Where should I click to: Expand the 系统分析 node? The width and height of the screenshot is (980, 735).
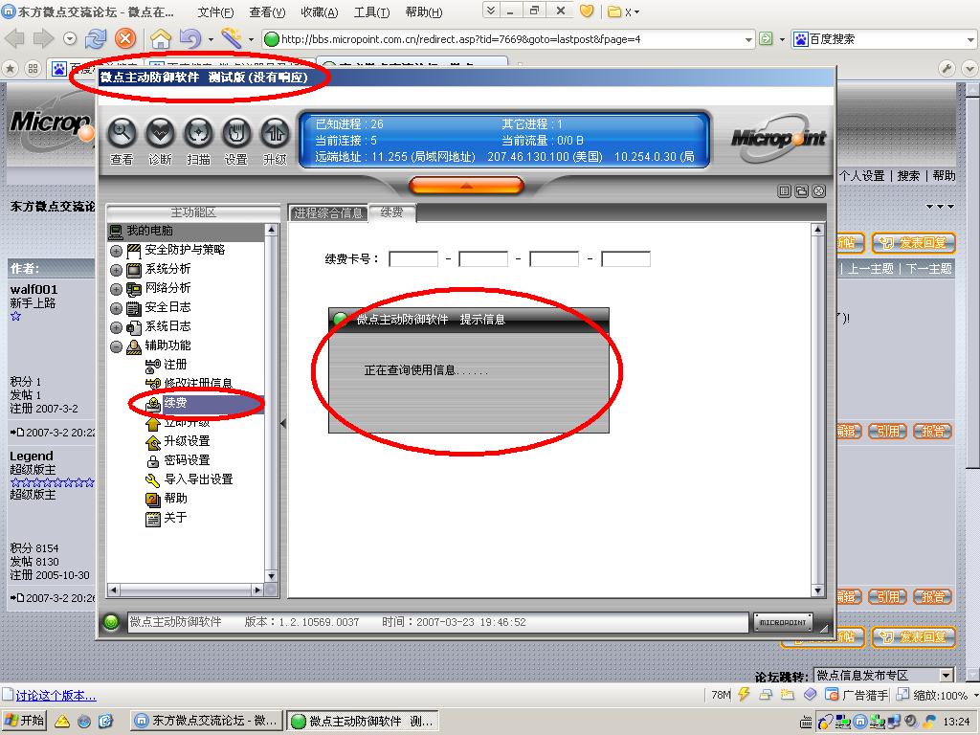pyautogui.click(x=116, y=270)
